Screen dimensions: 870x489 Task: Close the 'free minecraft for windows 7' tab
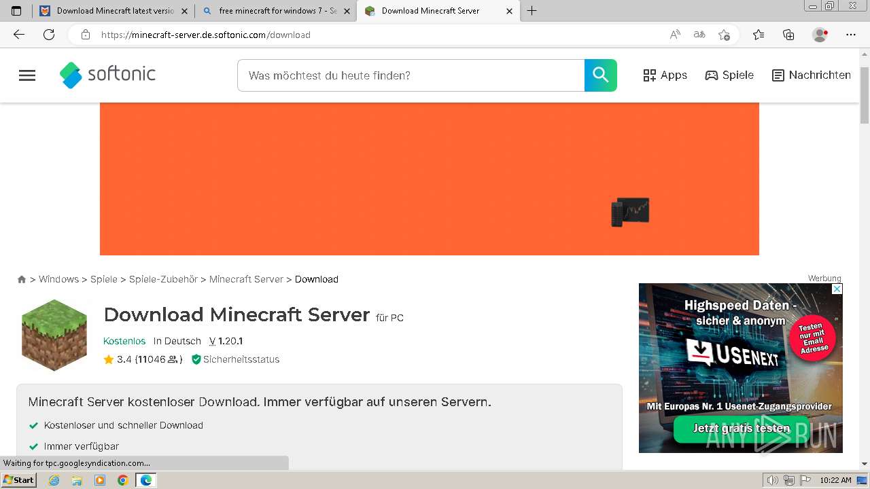pyautogui.click(x=347, y=11)
